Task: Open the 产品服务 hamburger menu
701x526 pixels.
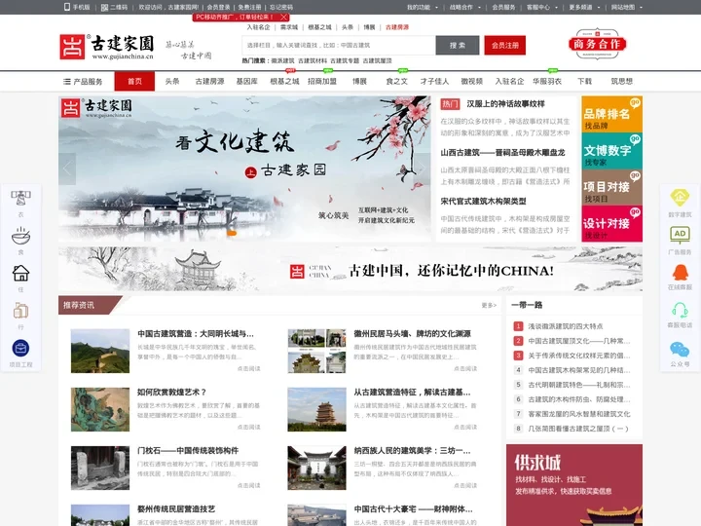Action: [83, 82]
